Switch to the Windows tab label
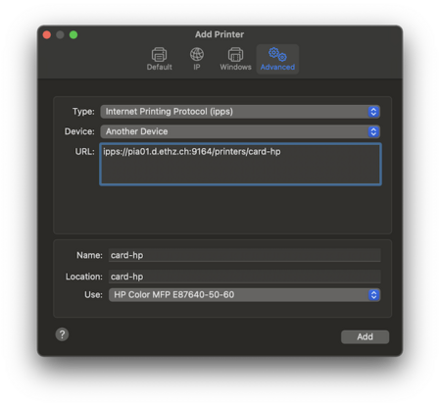The width and height of the screenshot is (440, 406). click(235, 67)
